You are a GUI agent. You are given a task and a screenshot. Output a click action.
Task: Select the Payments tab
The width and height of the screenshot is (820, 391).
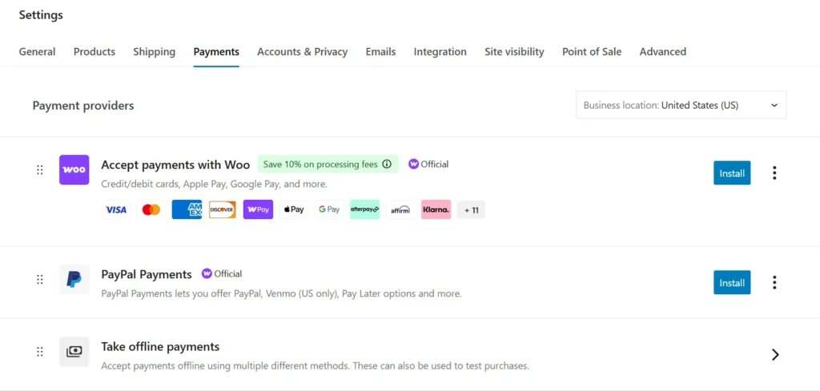[x=216, y=52]
